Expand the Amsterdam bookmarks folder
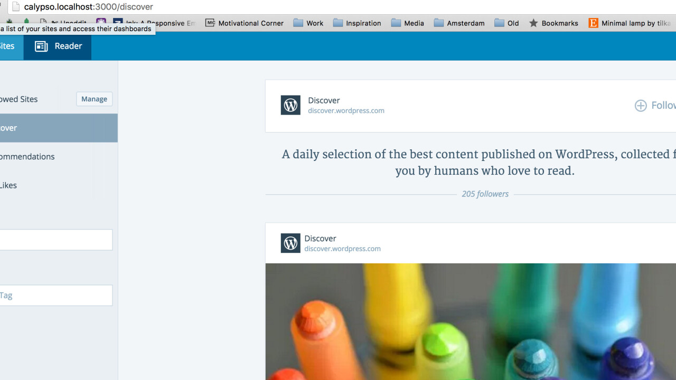 459,23
